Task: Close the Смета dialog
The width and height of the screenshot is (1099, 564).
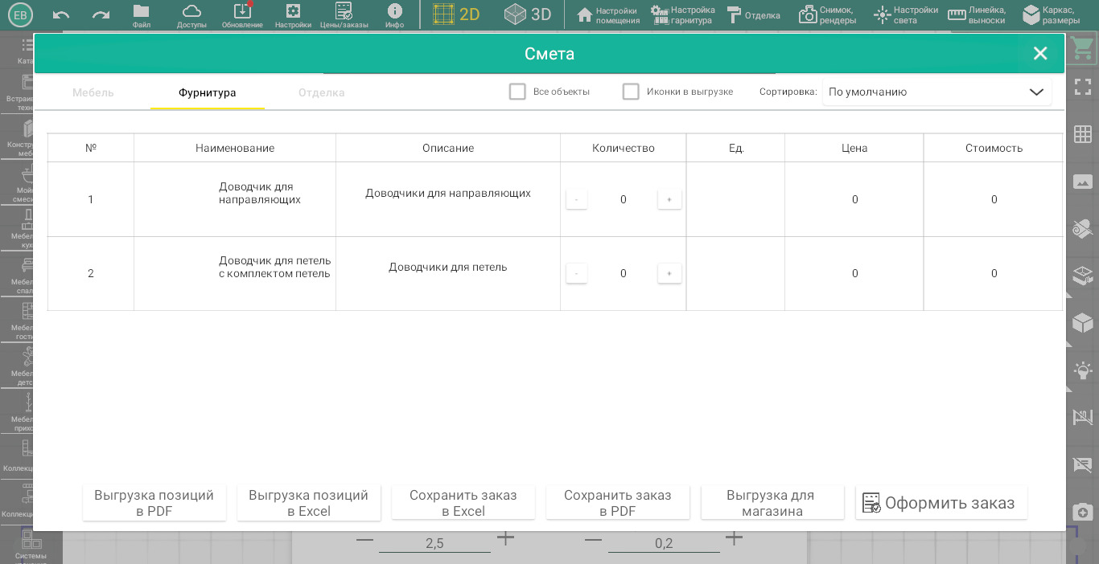Action: 1040,54
